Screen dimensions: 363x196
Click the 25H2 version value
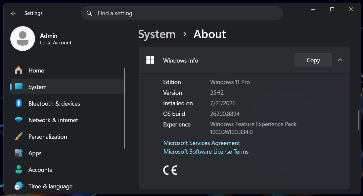pos(217,93)
